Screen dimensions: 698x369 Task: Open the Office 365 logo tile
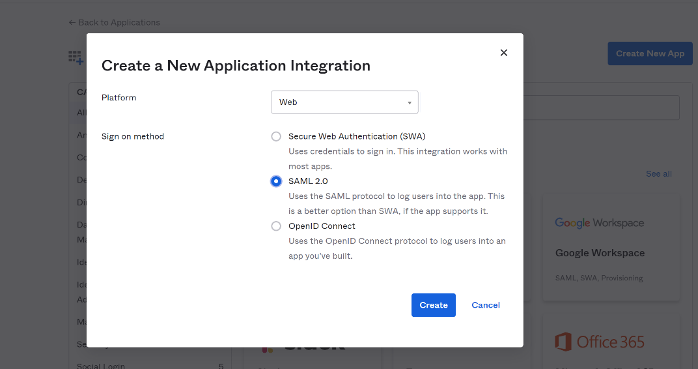tap(599, 342)
